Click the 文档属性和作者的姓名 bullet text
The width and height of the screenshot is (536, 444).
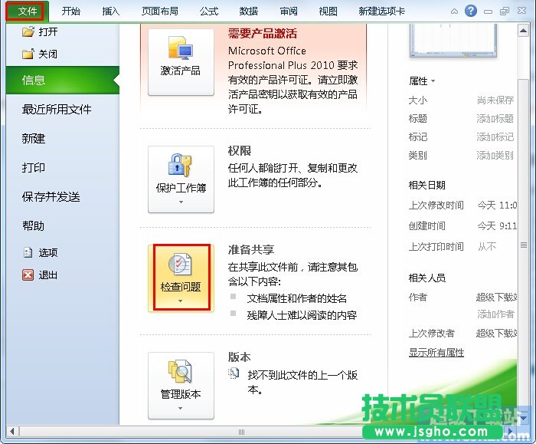[297, 298]
